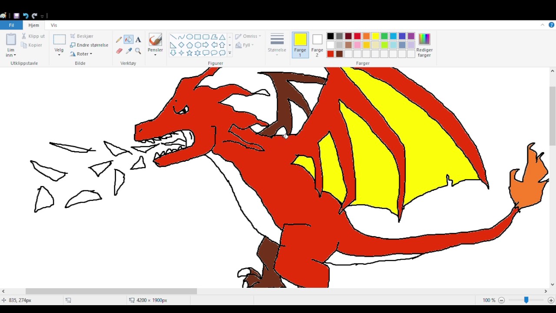Image resolution: width=556 pixels, height=313 pixels.
Task: Pick the black color swatch
Action: [331, 36]
